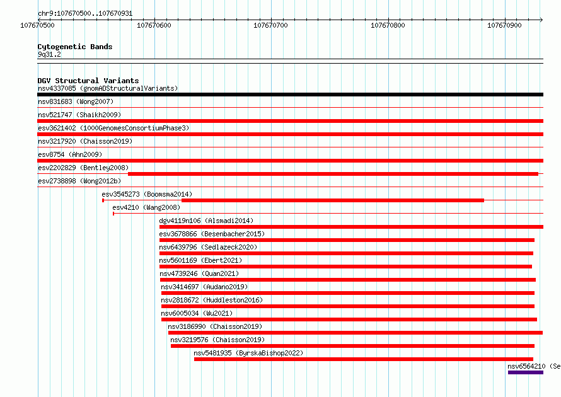Screen dimensions: 561x397
Task: Click ruler position 107670500
Action: tap(38, 25)
